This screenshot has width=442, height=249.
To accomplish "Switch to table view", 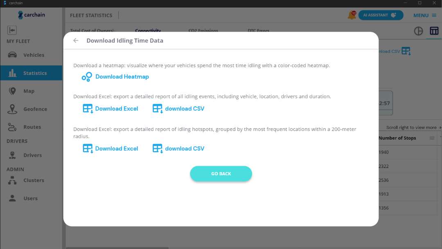I will point(434,31).
